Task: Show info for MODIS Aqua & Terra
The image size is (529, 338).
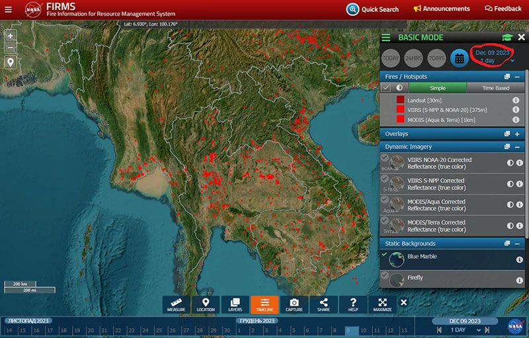Action: (516, 119)
